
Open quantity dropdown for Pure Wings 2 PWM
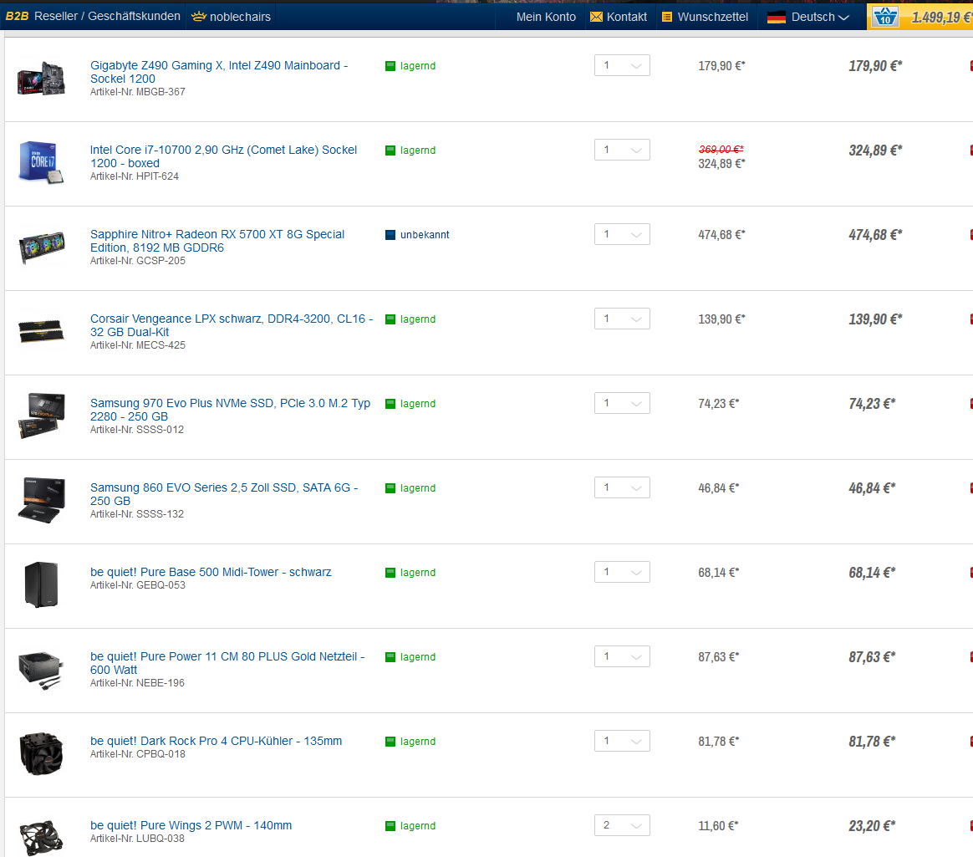[622, 824]
